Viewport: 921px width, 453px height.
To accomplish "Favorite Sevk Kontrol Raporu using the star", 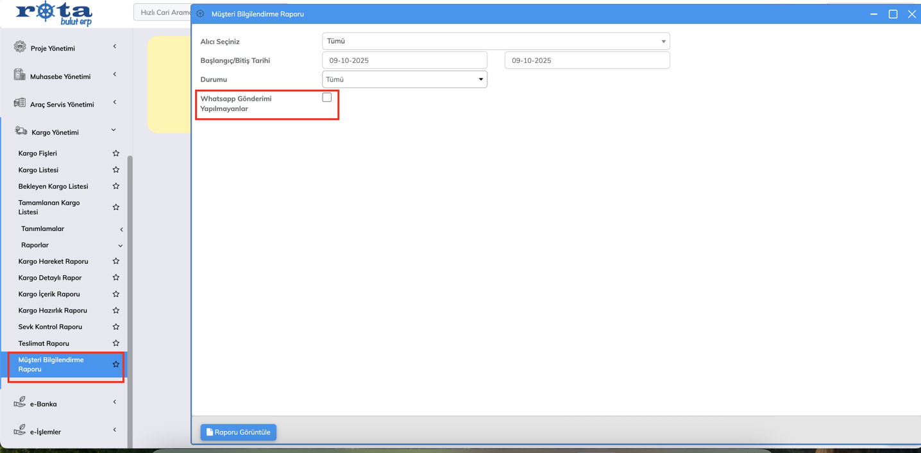I will pos(116,327).
